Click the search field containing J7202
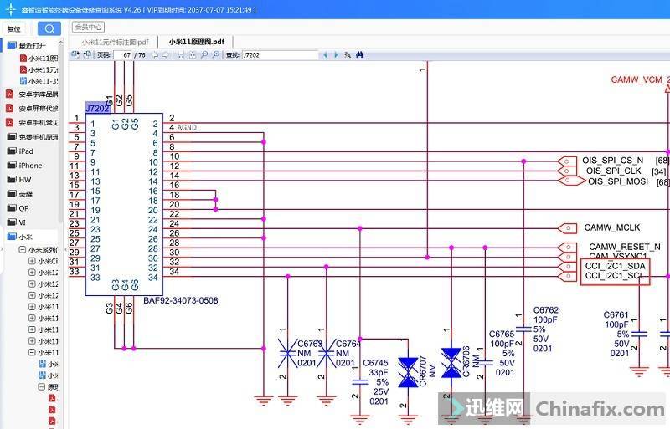The height and width of the screenshot is (429, 670). (x=279, y=54)
